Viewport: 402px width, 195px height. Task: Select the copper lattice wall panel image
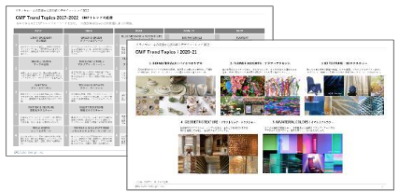click(x=243, y=145)
